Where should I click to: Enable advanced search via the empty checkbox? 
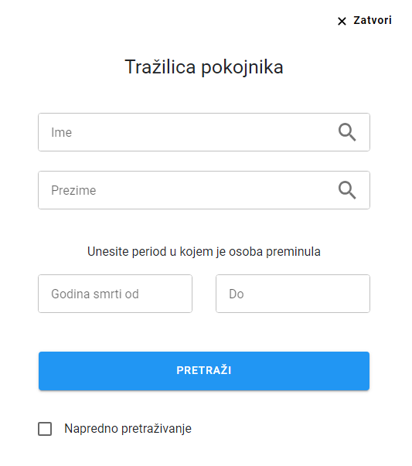[x=45, y=429]
